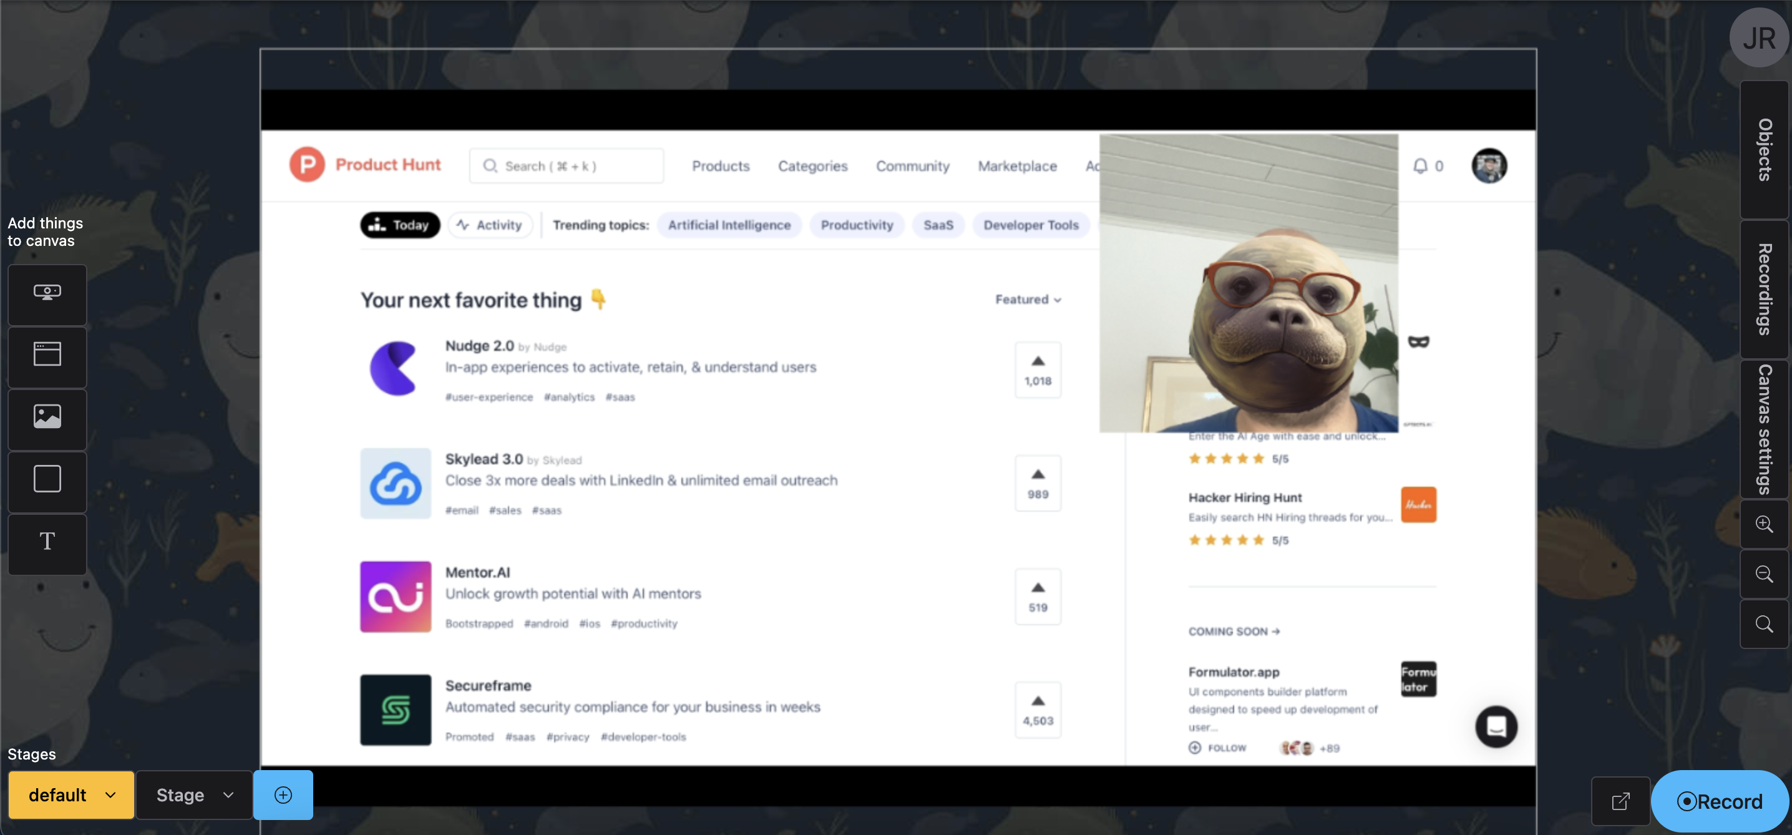Open the chat widget bubble
Image resolution: width=1792 pixels, height=835 pixels.
click(x=1496, y=726)
